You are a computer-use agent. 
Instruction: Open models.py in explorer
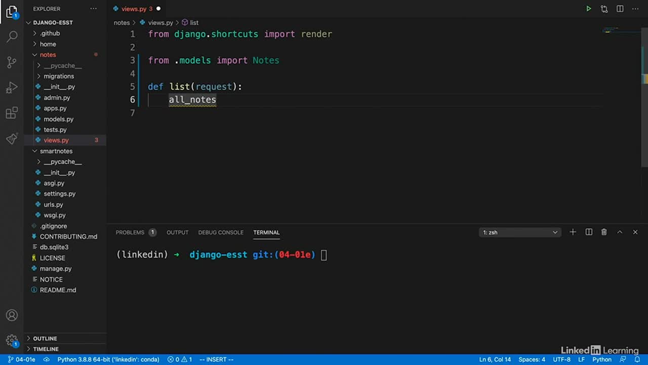click(58, 119)
